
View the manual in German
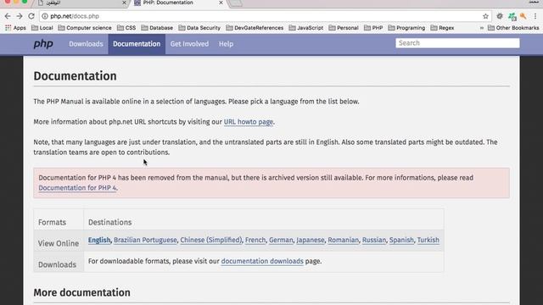[x=281, y=240]
